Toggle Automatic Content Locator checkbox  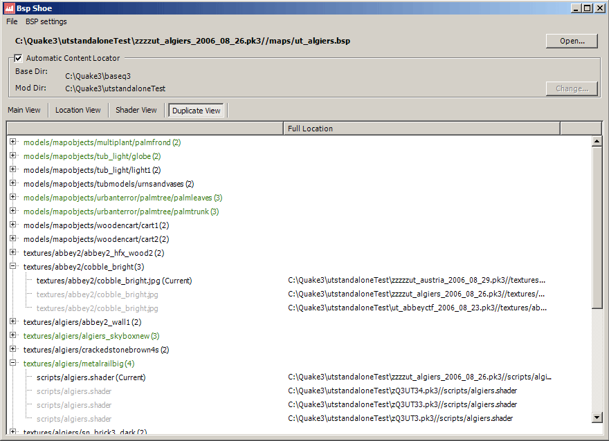[x=19, y=58]
